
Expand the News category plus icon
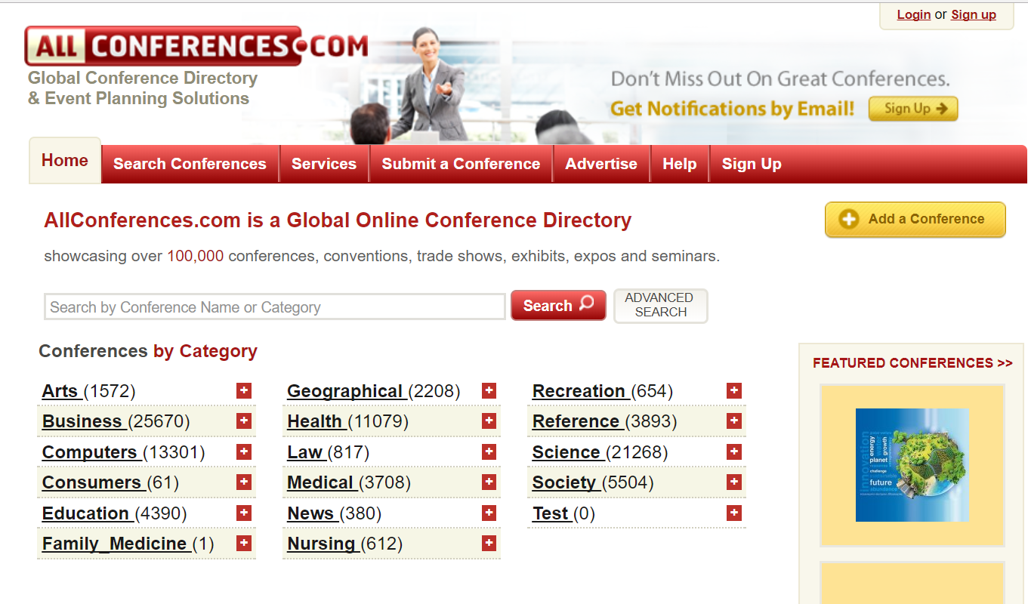(489, 513)
